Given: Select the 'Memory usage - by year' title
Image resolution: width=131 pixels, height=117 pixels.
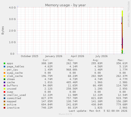Looking at the screenshot, I should 65,5.
